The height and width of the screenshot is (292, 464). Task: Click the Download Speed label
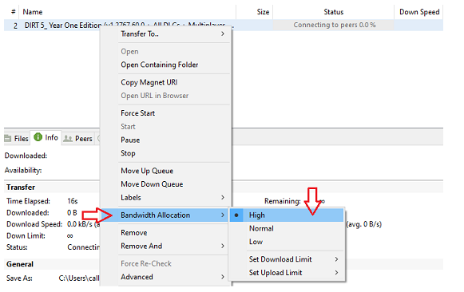tap(34, 224)
